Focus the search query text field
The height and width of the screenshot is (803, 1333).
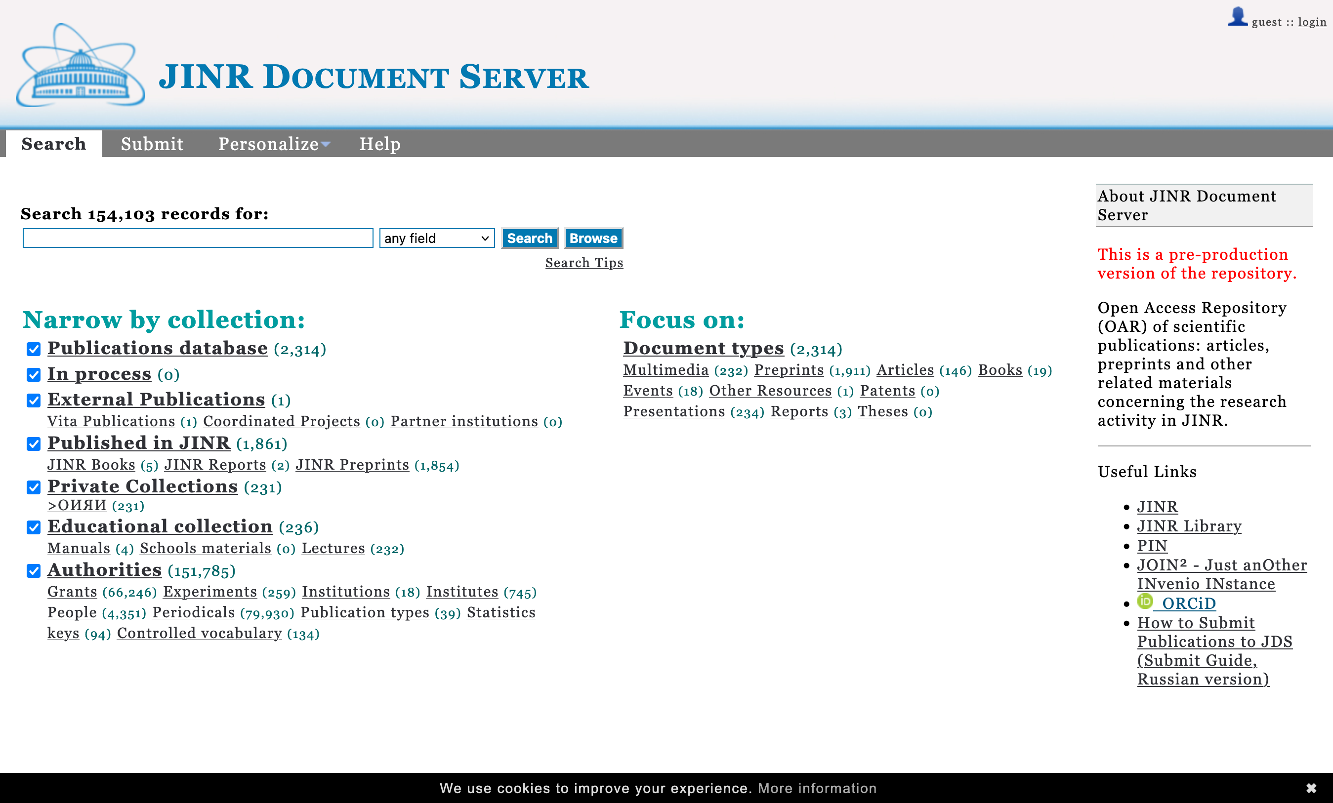click(x=198, y=238)
